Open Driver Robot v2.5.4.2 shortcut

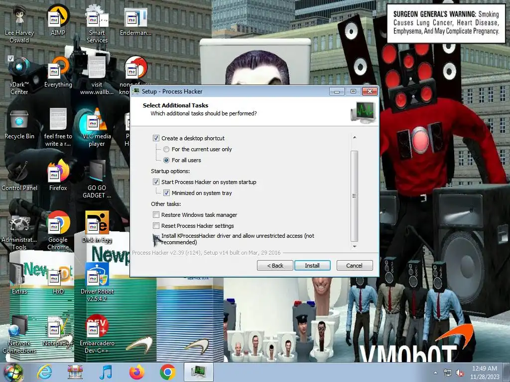[97, 282]
